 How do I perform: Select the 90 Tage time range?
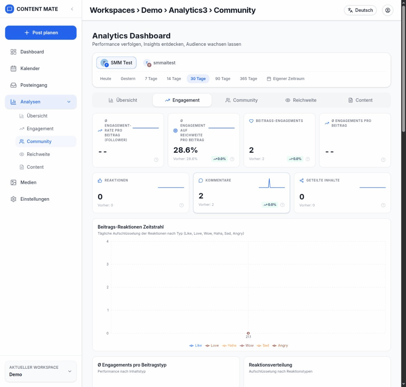point(222,79)
